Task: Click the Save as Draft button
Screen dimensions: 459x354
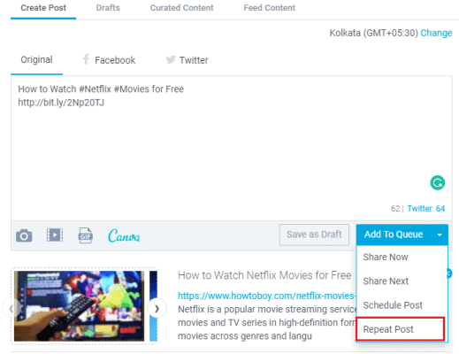Action: [x=314, y=235]
